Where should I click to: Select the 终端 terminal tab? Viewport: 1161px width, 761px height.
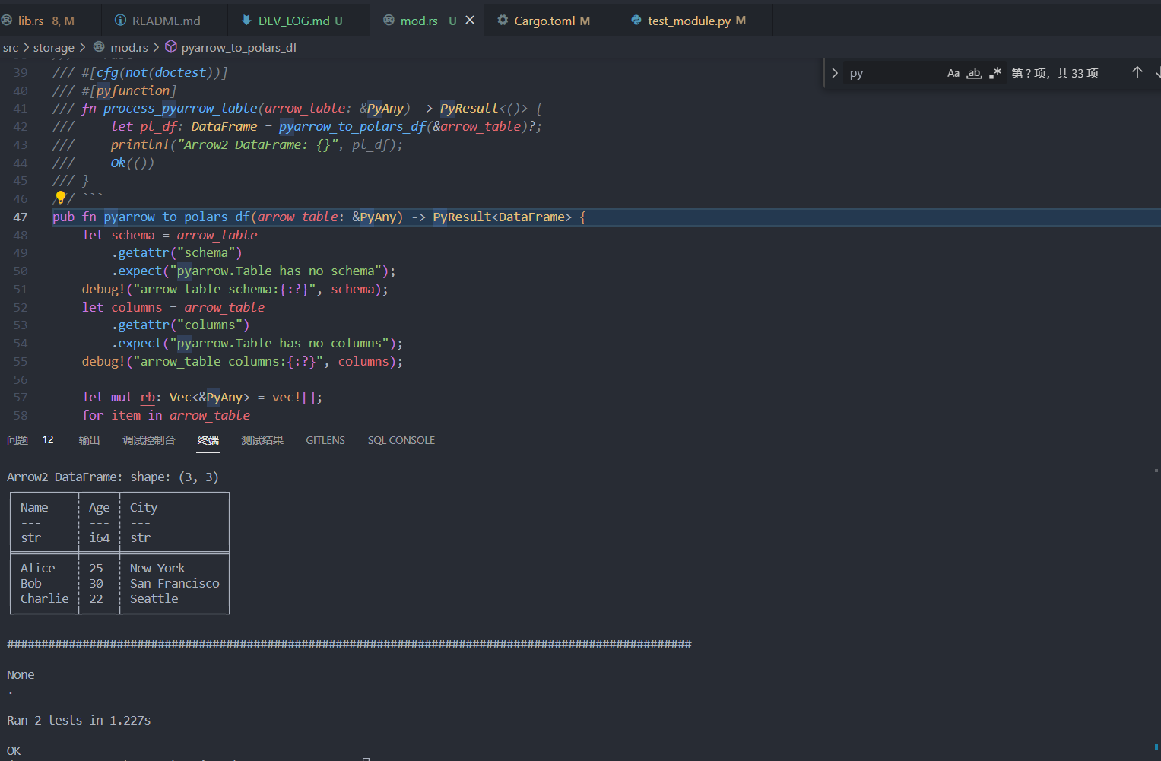(208, 440)
